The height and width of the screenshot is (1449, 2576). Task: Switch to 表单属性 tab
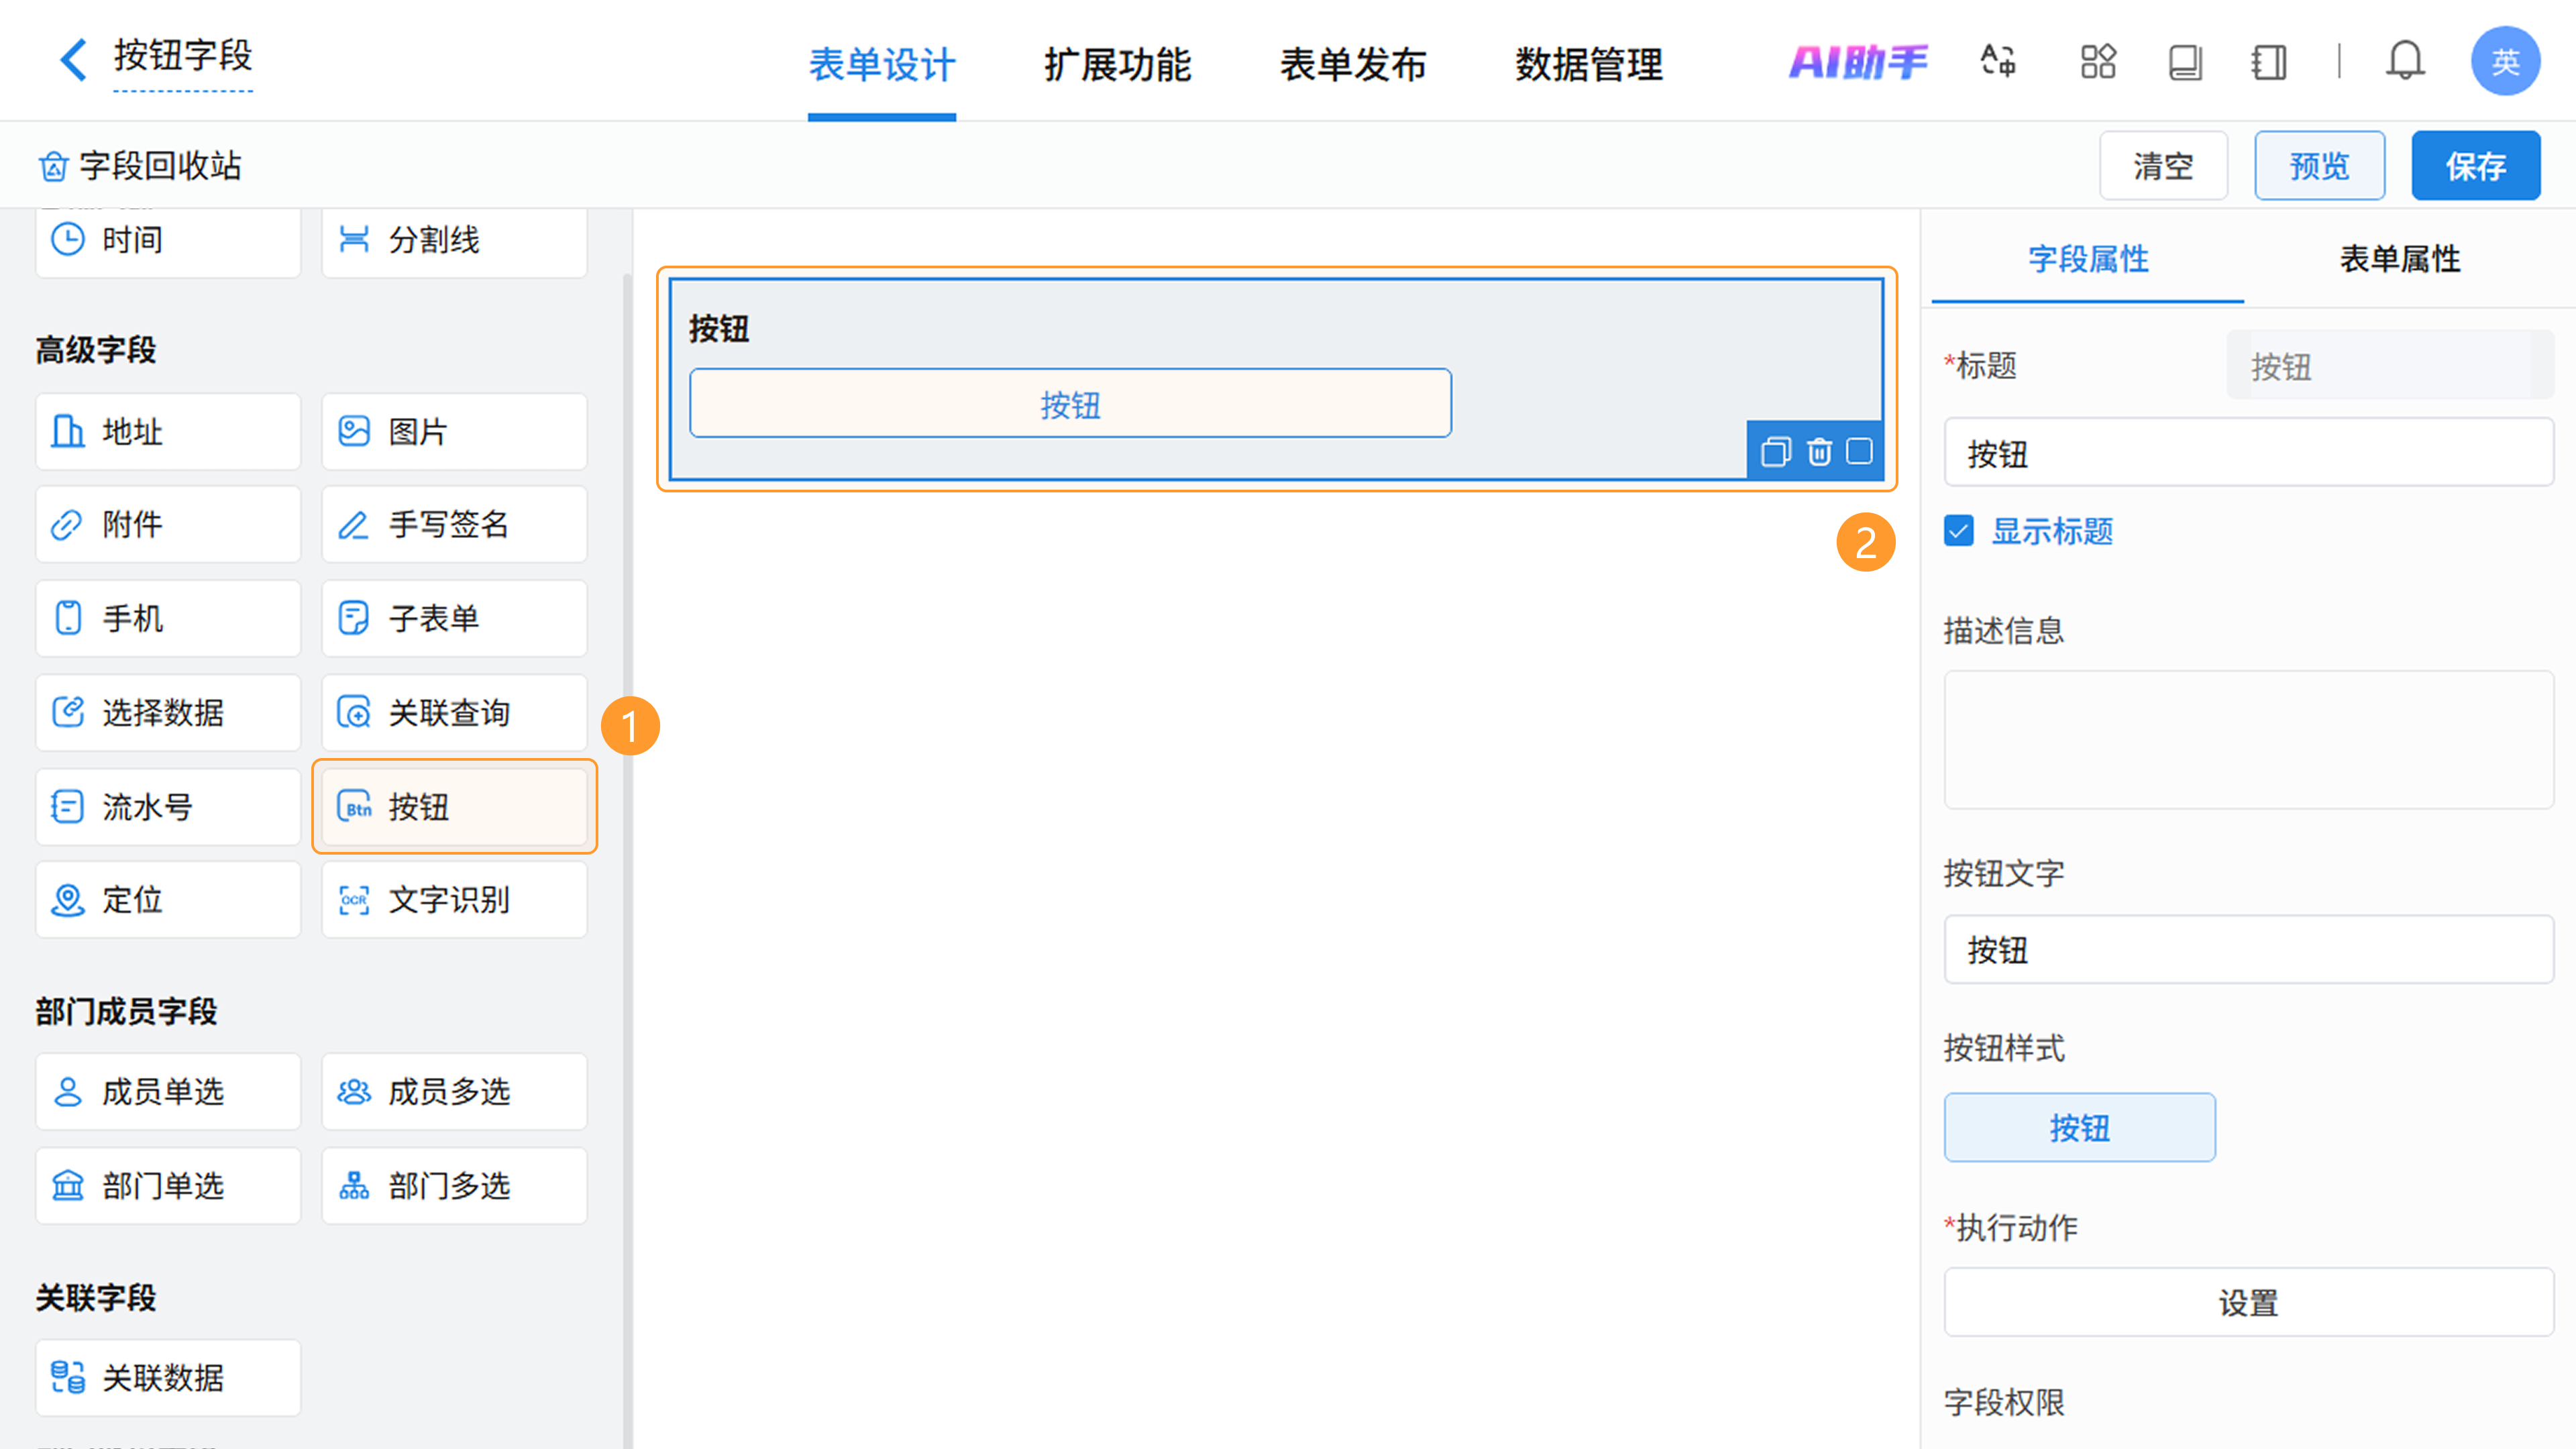(x=2399, y=259)
